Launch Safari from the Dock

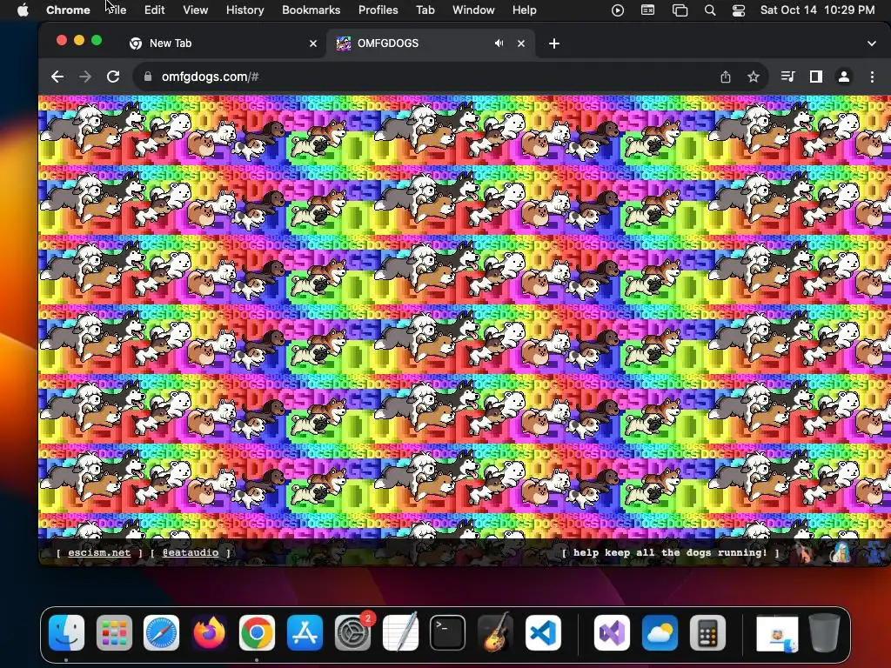[161, 633]
